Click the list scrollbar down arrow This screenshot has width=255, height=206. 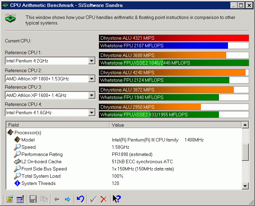coord(245,186)
